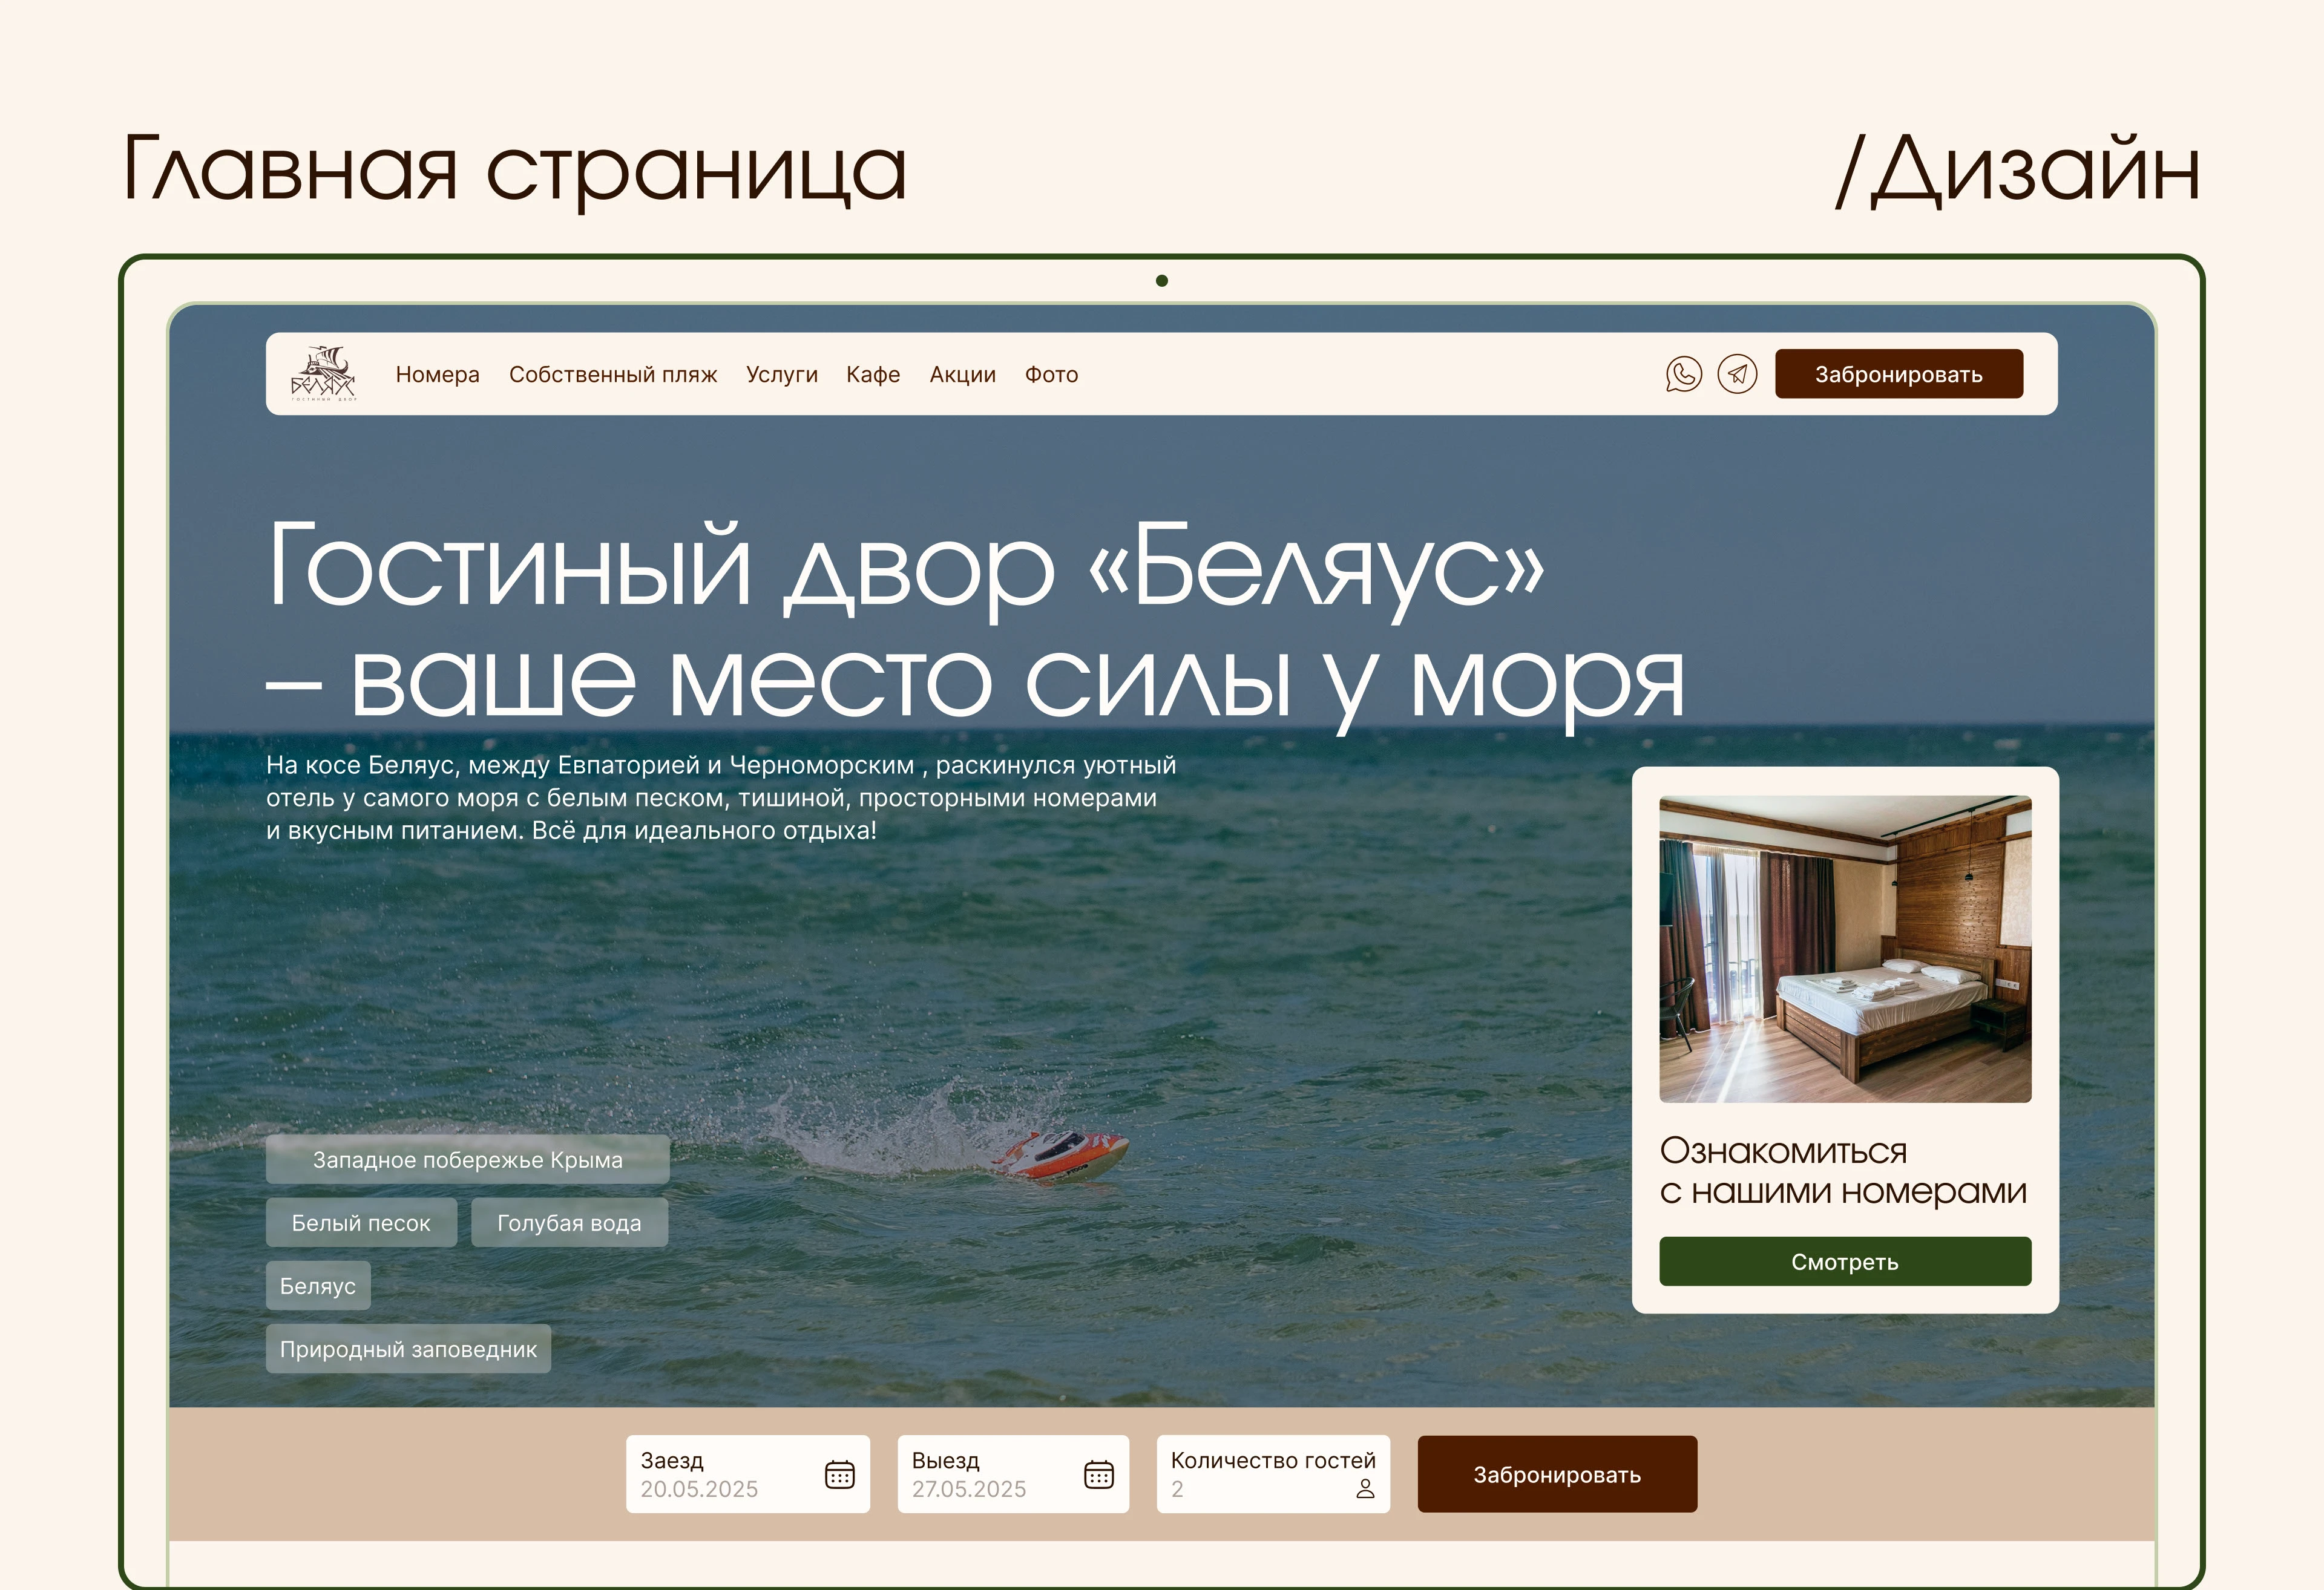The height and width of the screenshot is (1590, 2324).
Task: Click the page indicator dot above the mockup
Action: pos(1162,281)
